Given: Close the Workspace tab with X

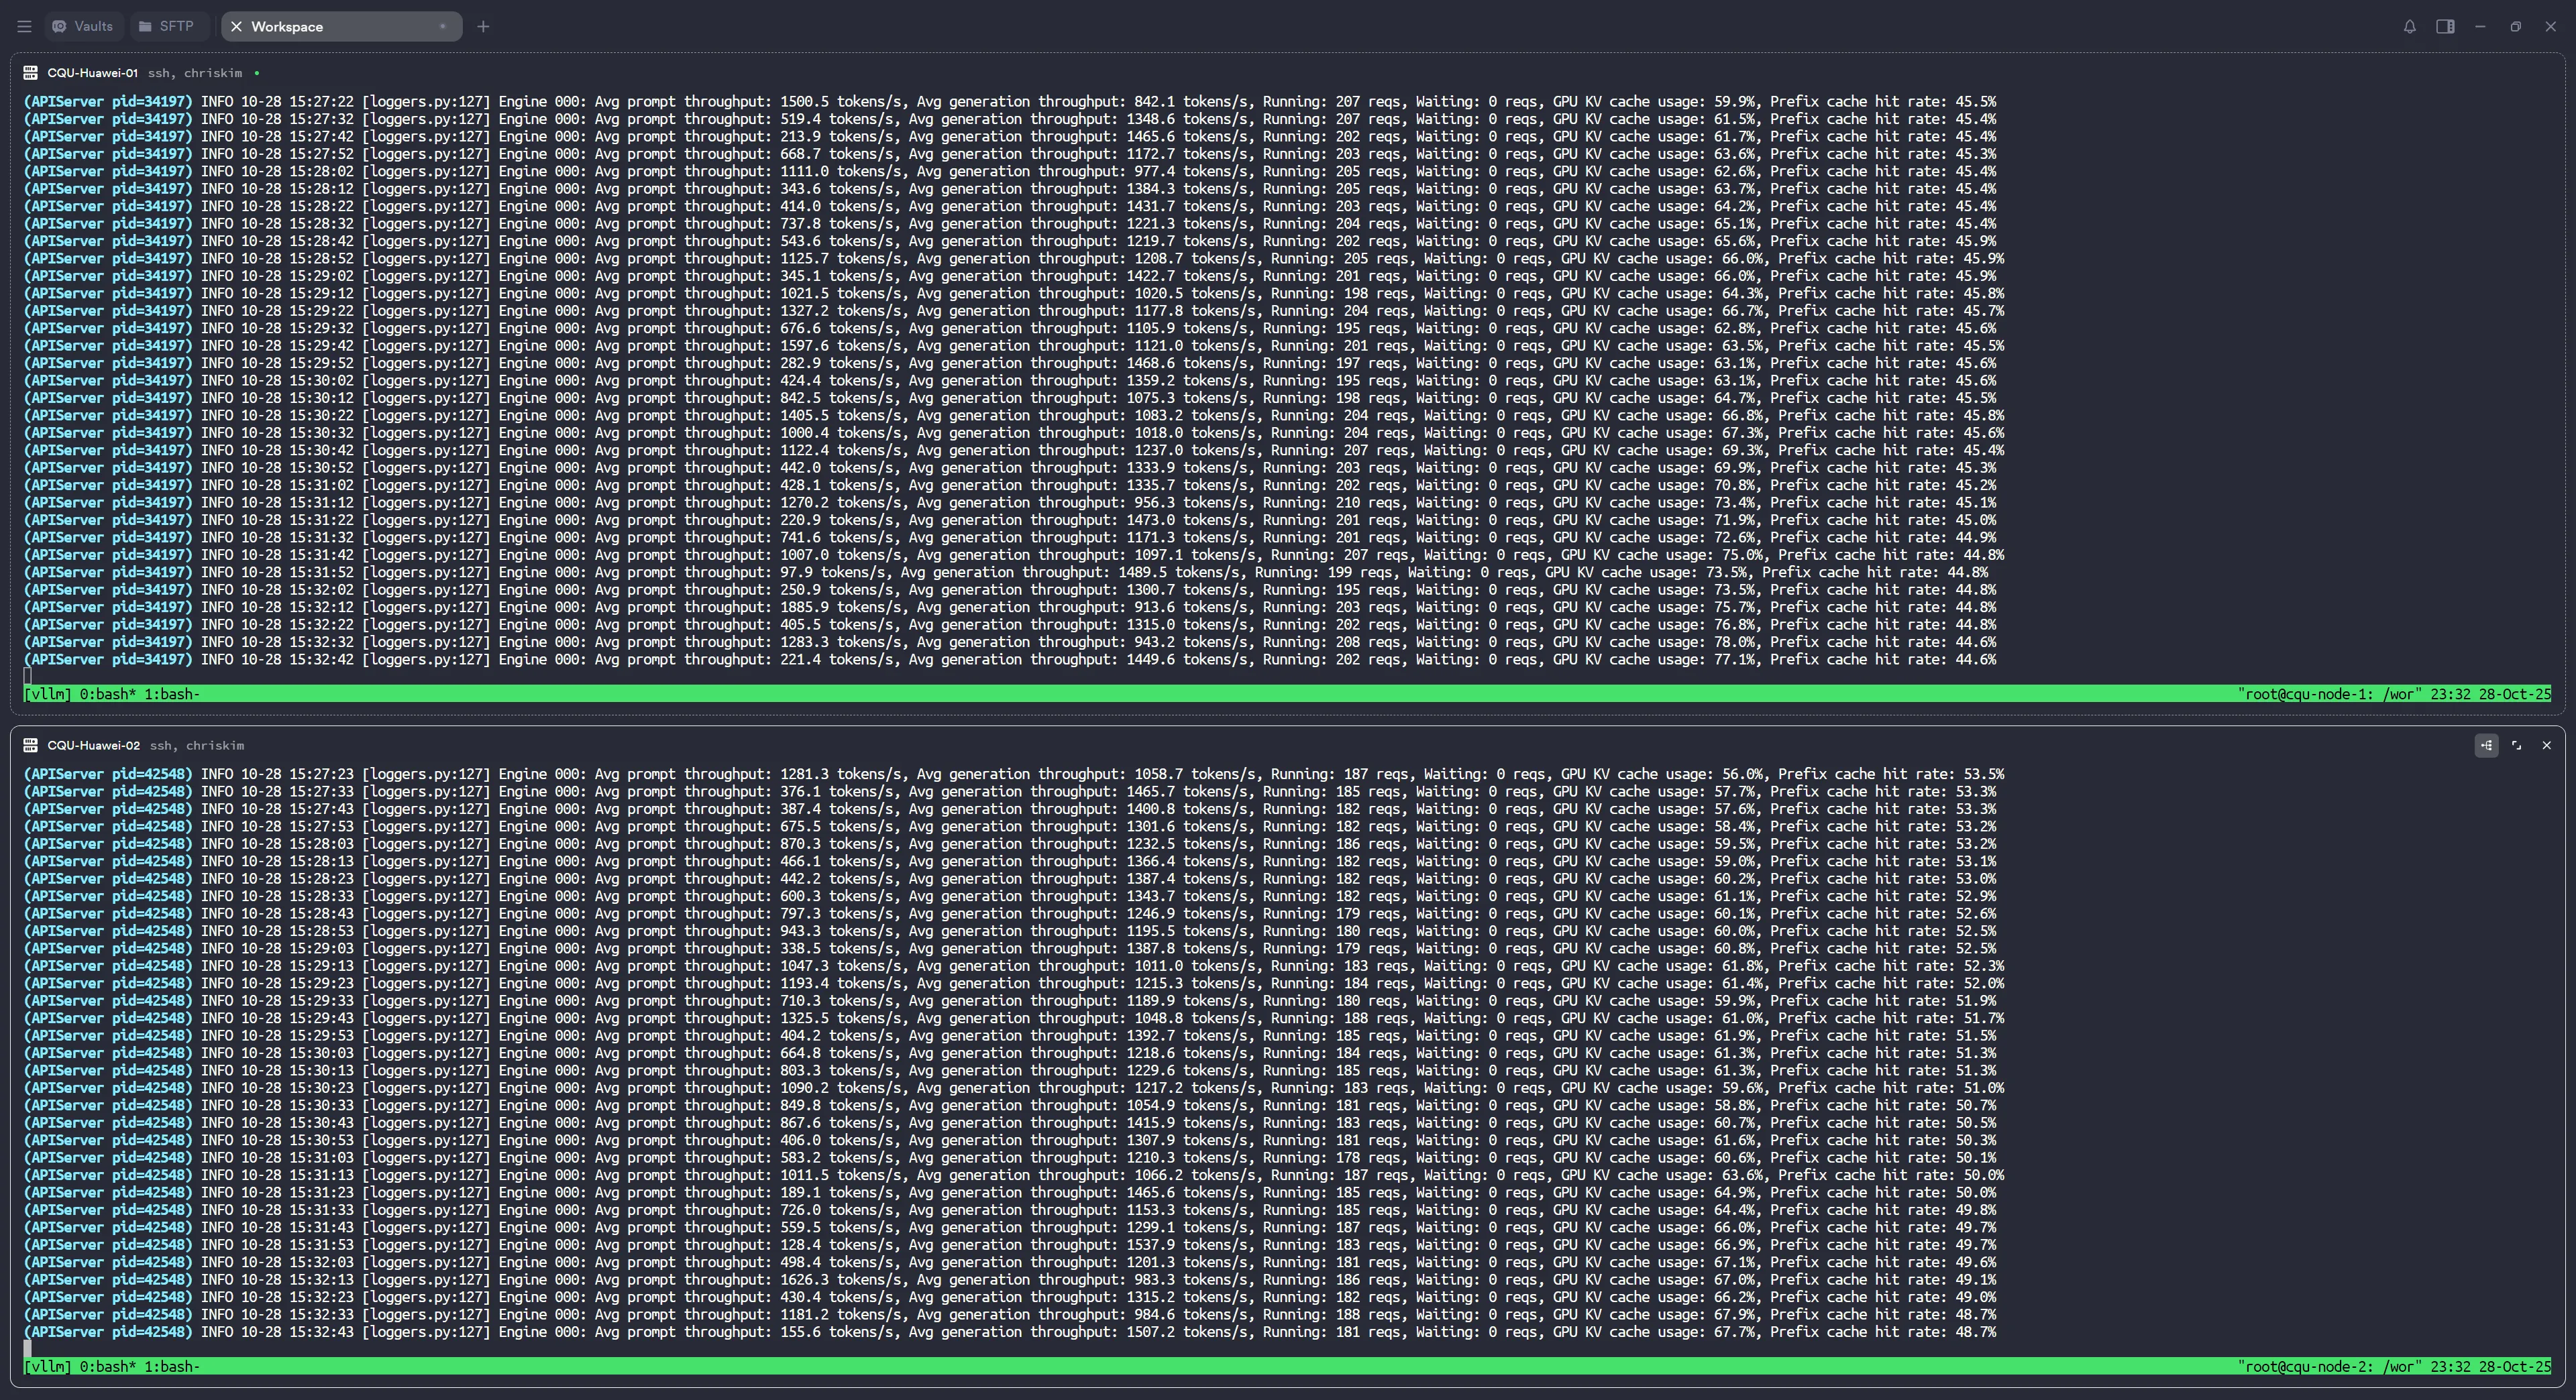Looking at the screenshot, I should [236, 27].
